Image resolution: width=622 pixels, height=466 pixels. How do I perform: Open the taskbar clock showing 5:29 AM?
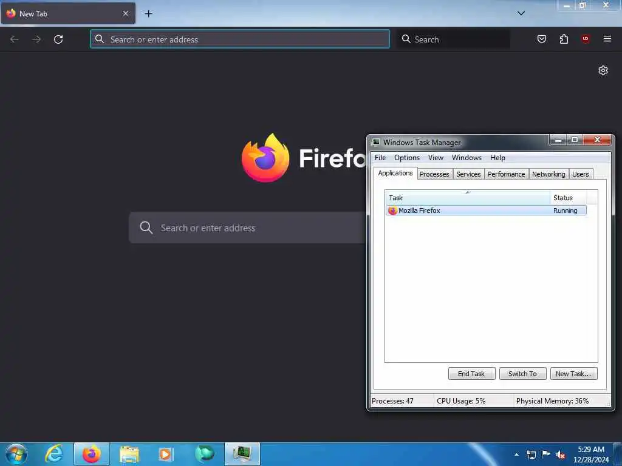(591, 454)
